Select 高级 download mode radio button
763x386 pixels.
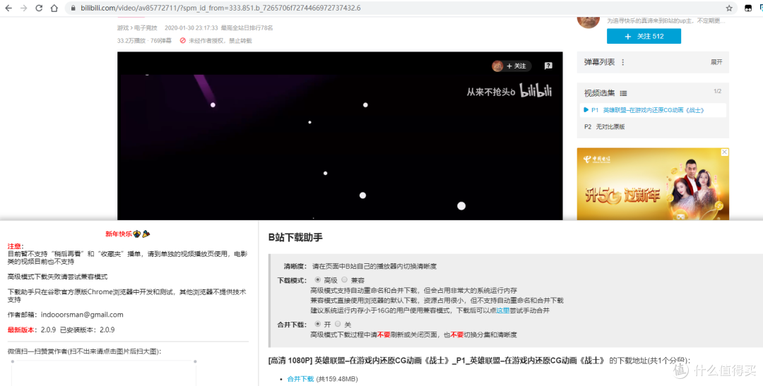tap(318, 280)
